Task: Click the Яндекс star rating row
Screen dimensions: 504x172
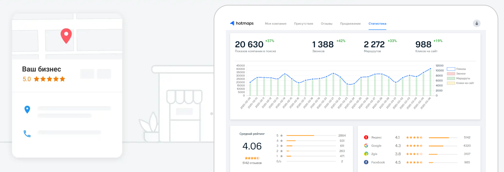Action: (414, 137)
